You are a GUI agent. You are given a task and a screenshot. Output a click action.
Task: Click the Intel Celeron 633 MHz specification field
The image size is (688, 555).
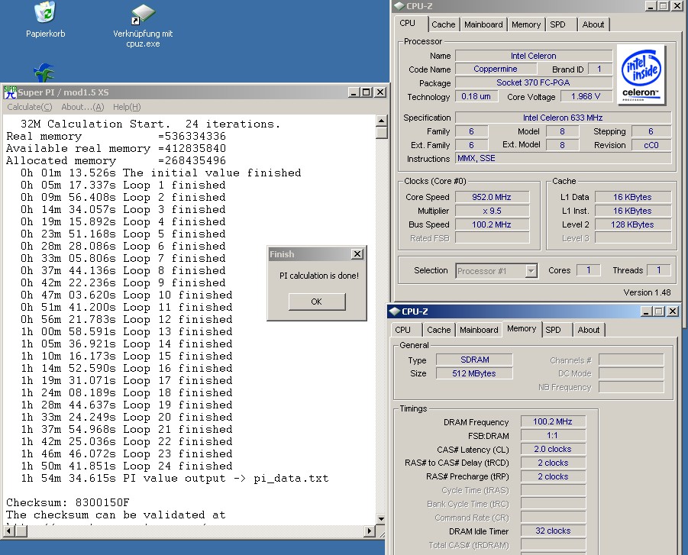[563, 118]
